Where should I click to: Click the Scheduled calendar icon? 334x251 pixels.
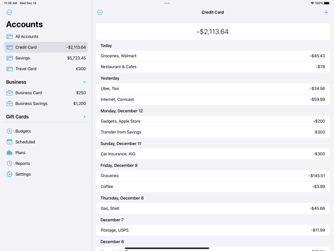pyautogui.click(x=9, y=142)
